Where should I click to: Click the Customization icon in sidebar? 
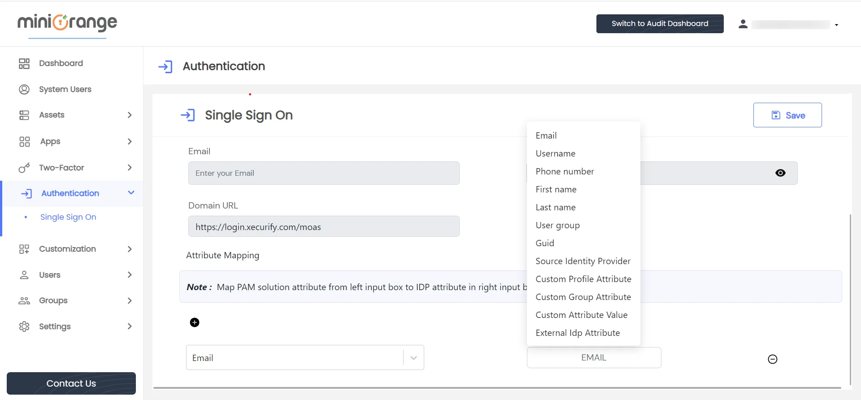24,249
